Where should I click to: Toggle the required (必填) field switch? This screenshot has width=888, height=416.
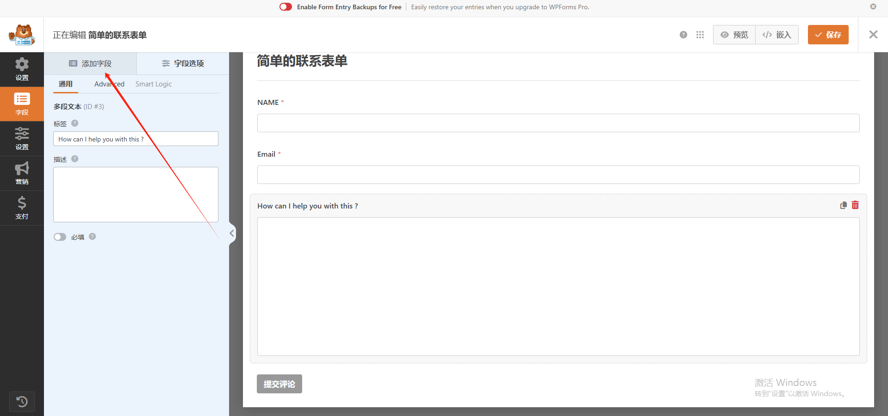(60, 237)
